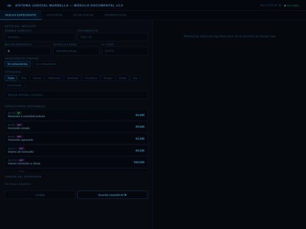Click the €5,600 fine amount
Image resolution: width=306 pixels, height=229 pixels.
click(140, 127)
